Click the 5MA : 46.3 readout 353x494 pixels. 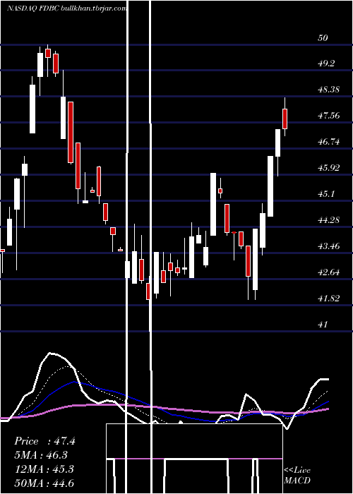click(x=41, y=455)
